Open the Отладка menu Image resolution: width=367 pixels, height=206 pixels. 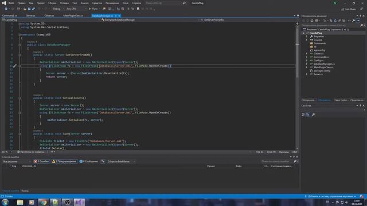[x=64, y=3]
